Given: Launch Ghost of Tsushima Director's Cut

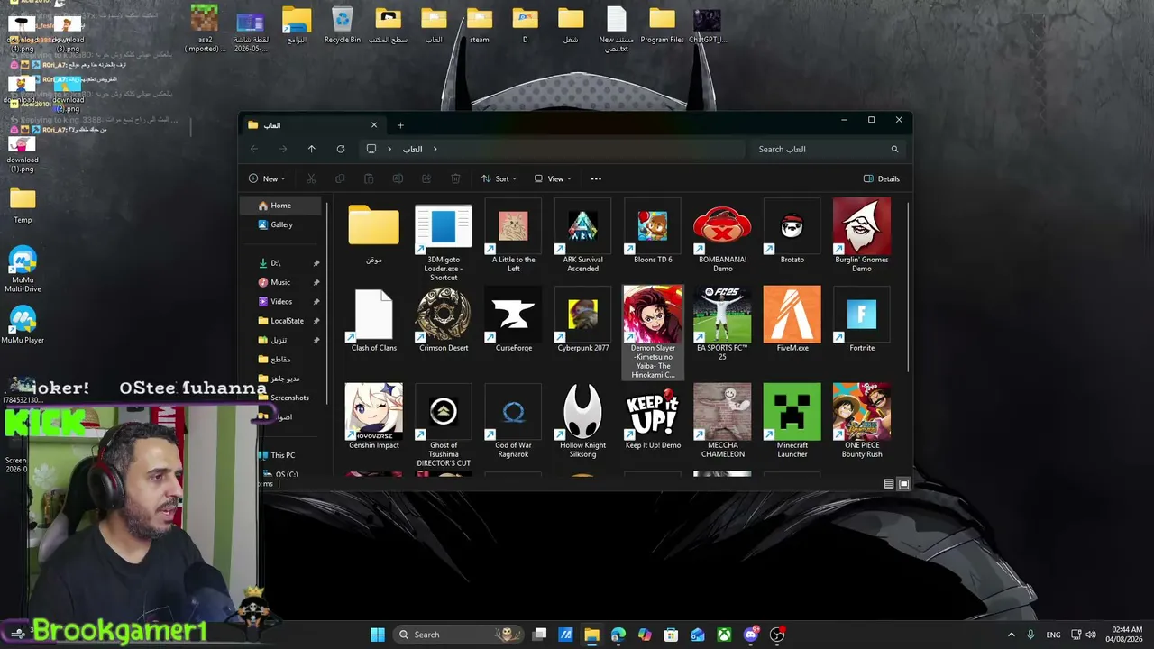Looking at the screenshot, I should pos(444,425).
